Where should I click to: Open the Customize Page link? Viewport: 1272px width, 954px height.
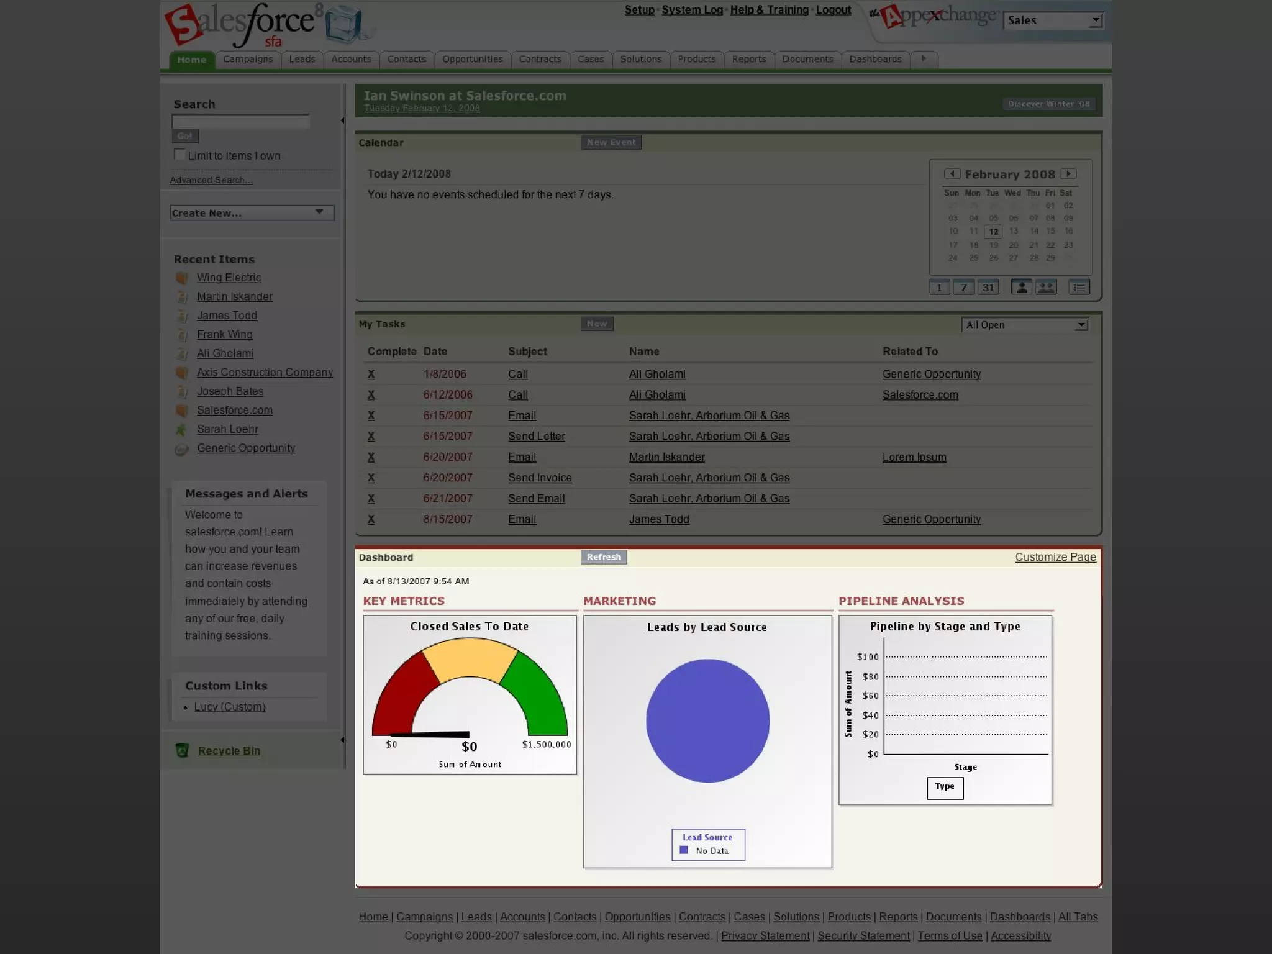1055,557
